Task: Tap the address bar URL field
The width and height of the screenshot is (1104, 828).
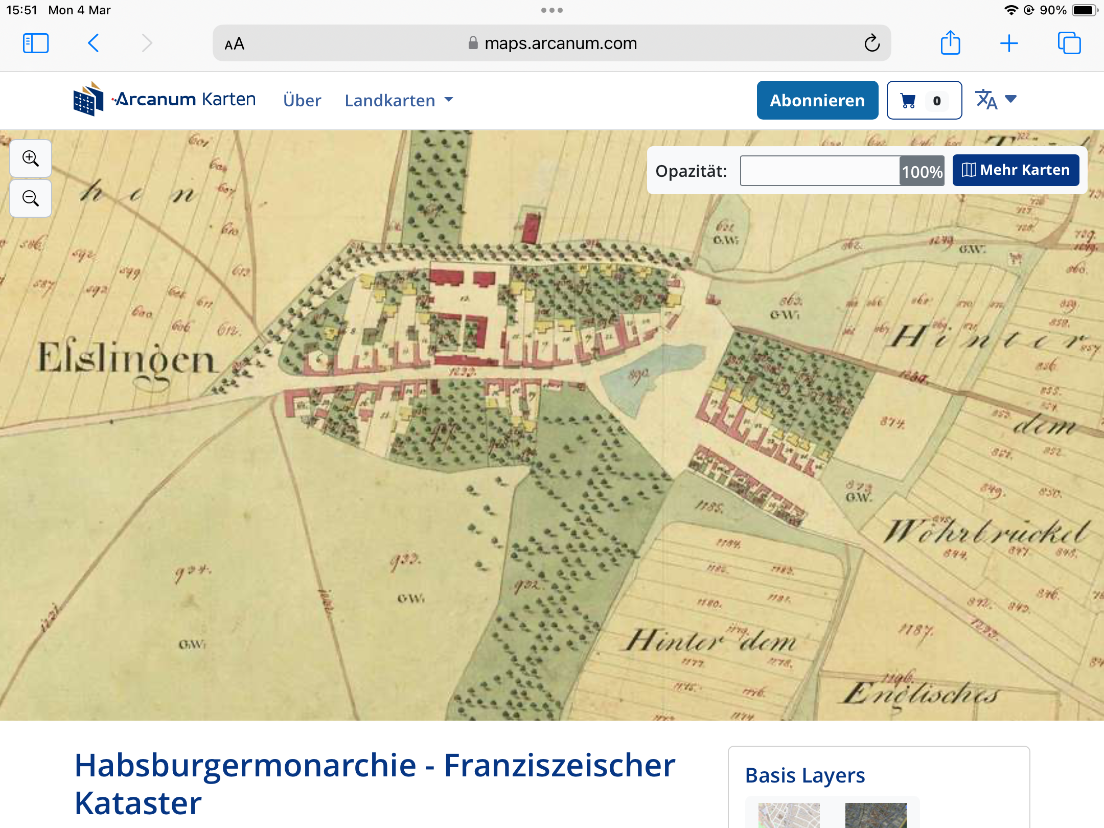Action: point(552,43)
